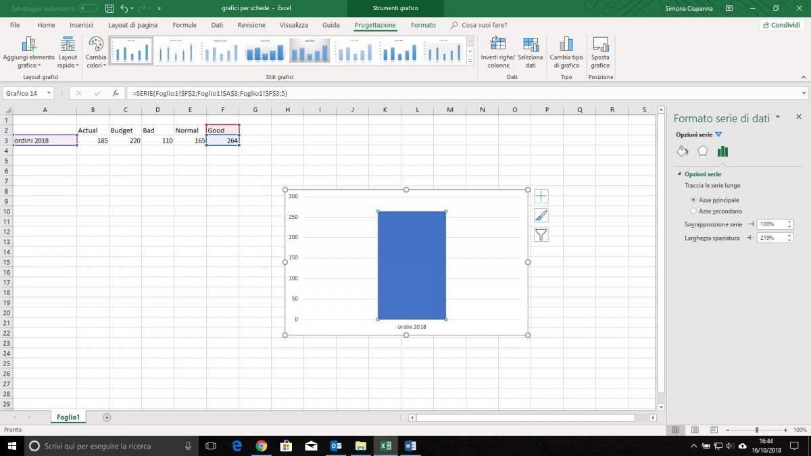Open chart style brush button beside the chart
This screenshot has height=456, width=811.
(x=541, y=215)
